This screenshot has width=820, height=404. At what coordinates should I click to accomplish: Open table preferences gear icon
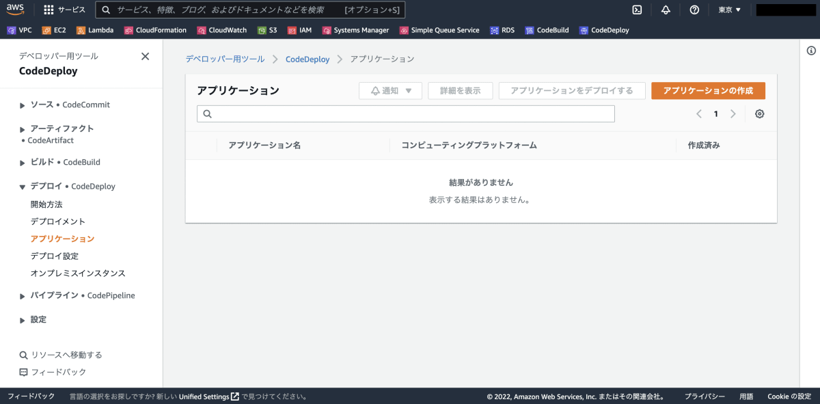pos(759,114)
